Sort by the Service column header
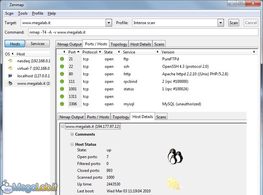The image size is (263, 195). pyautogui.click(x=141, y=52)
